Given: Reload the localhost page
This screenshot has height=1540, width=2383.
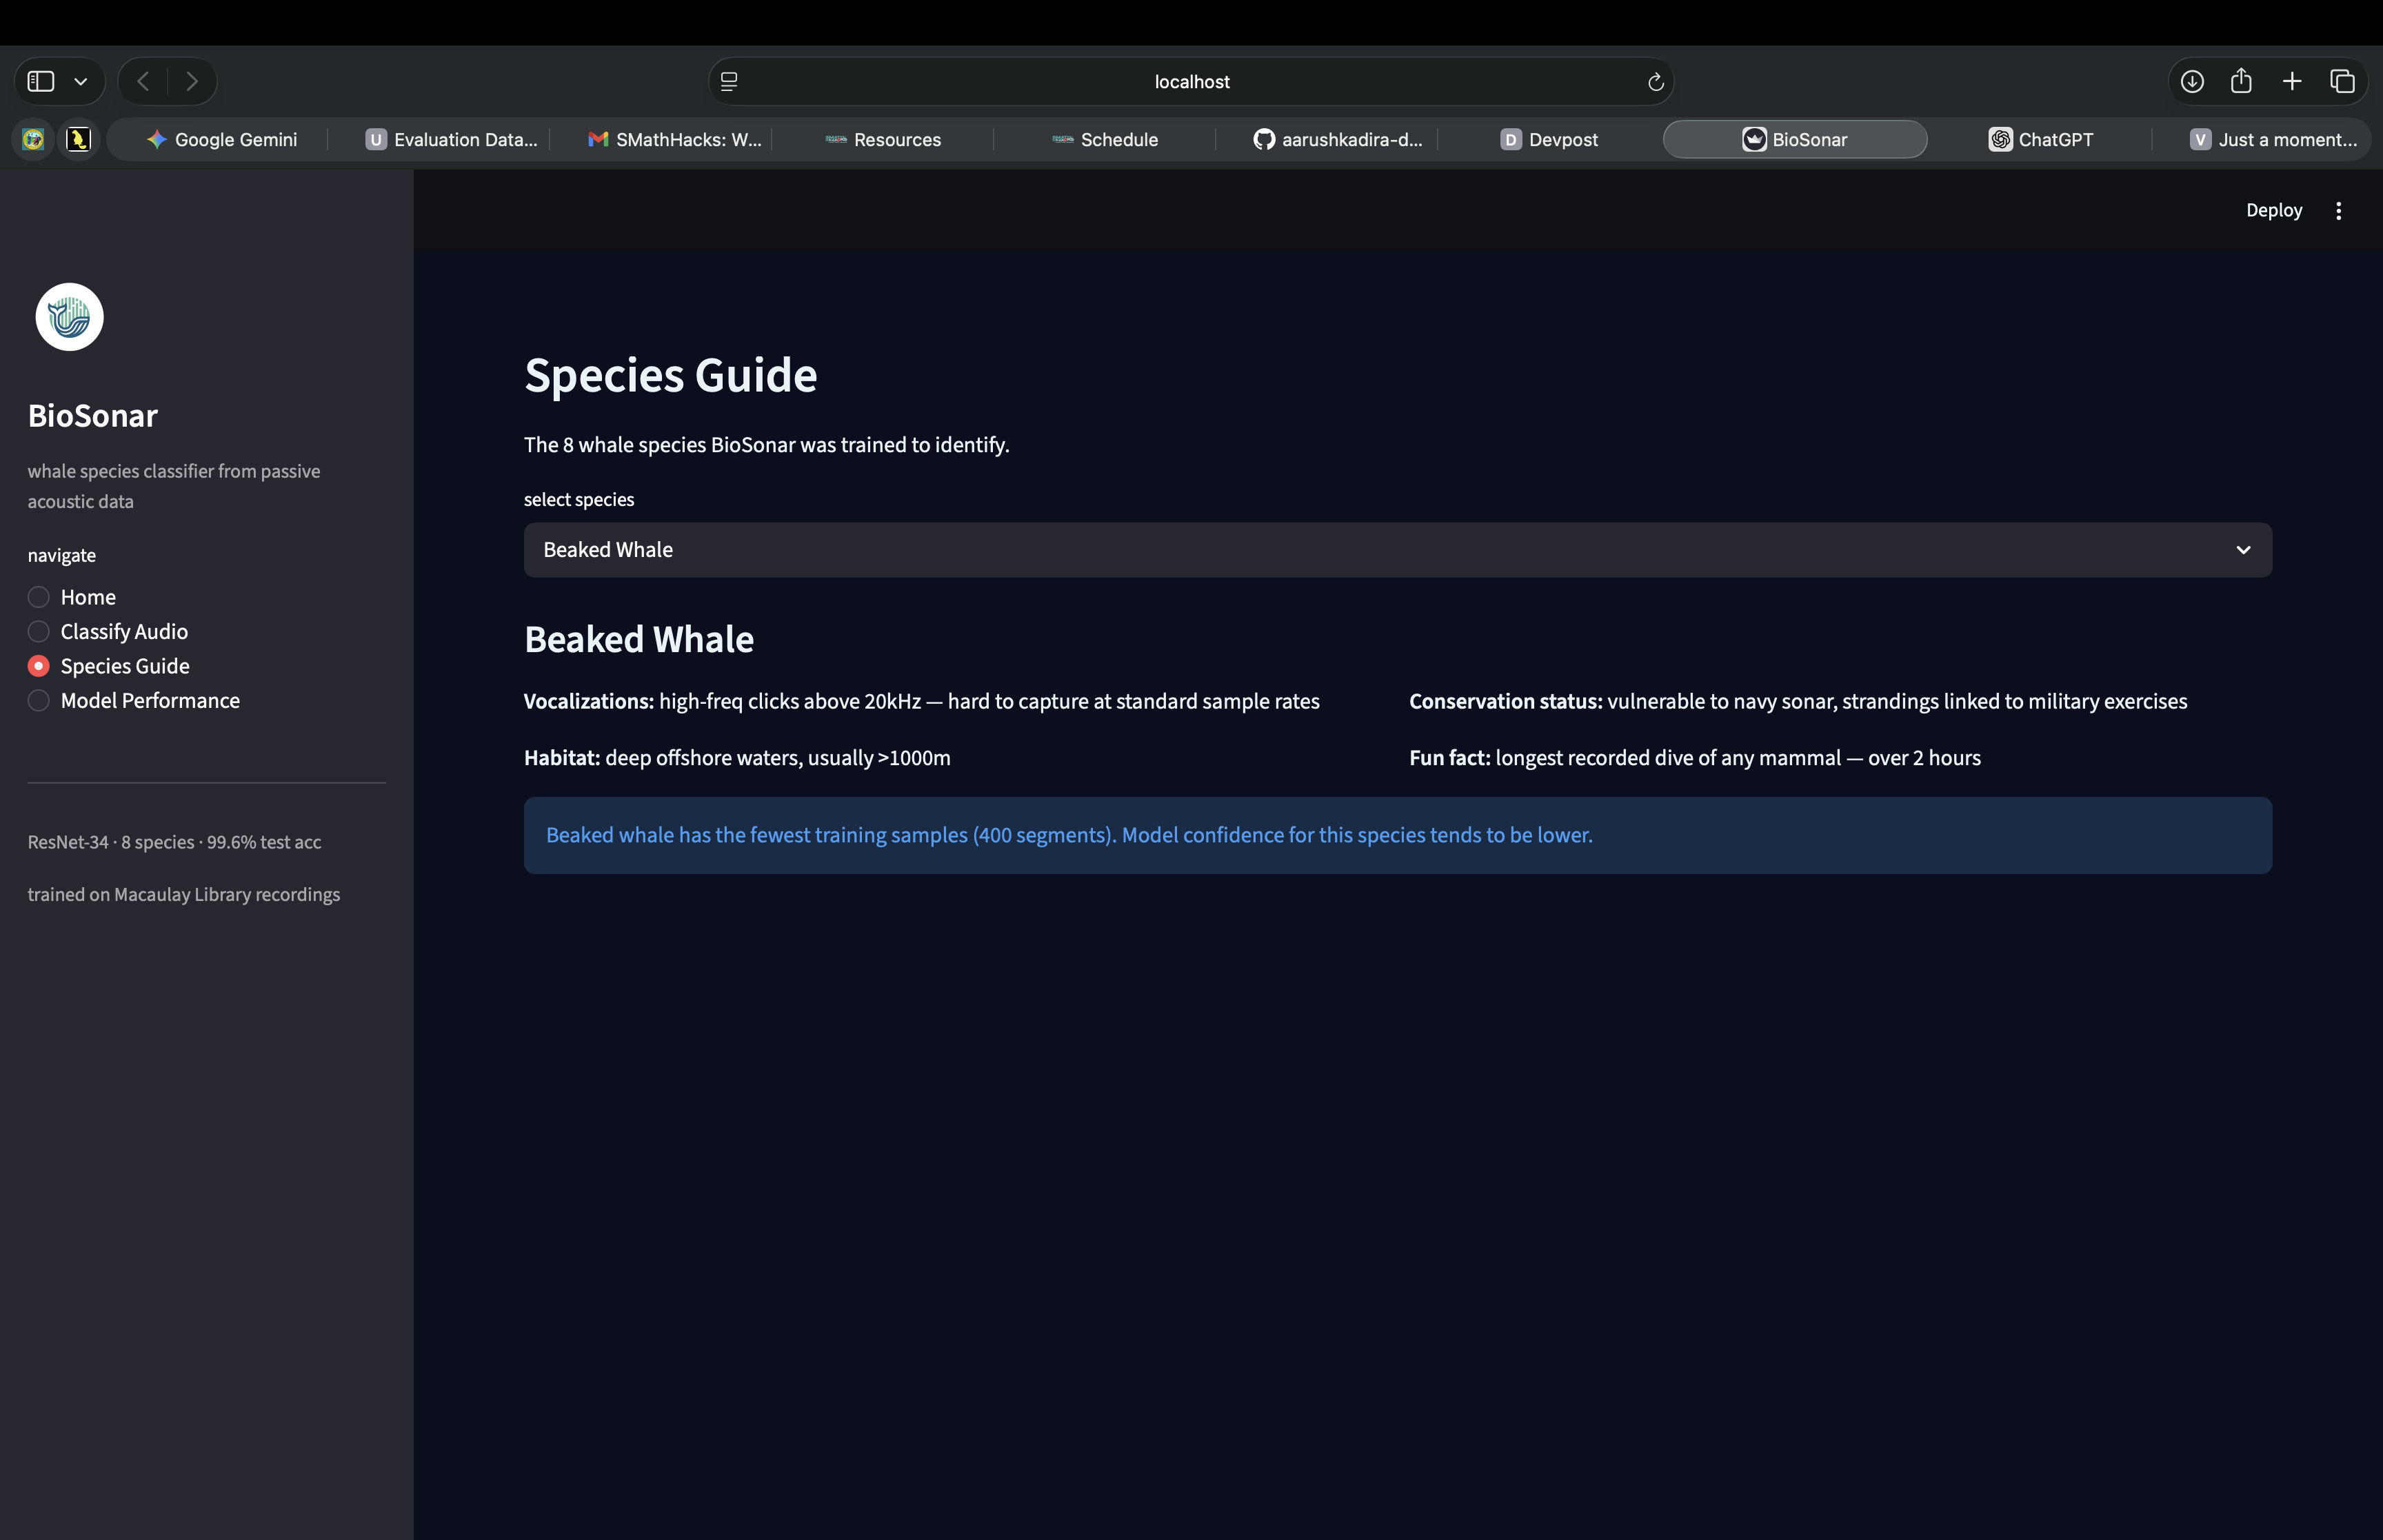Looking at the screenshot, I should coord(1655,82).
